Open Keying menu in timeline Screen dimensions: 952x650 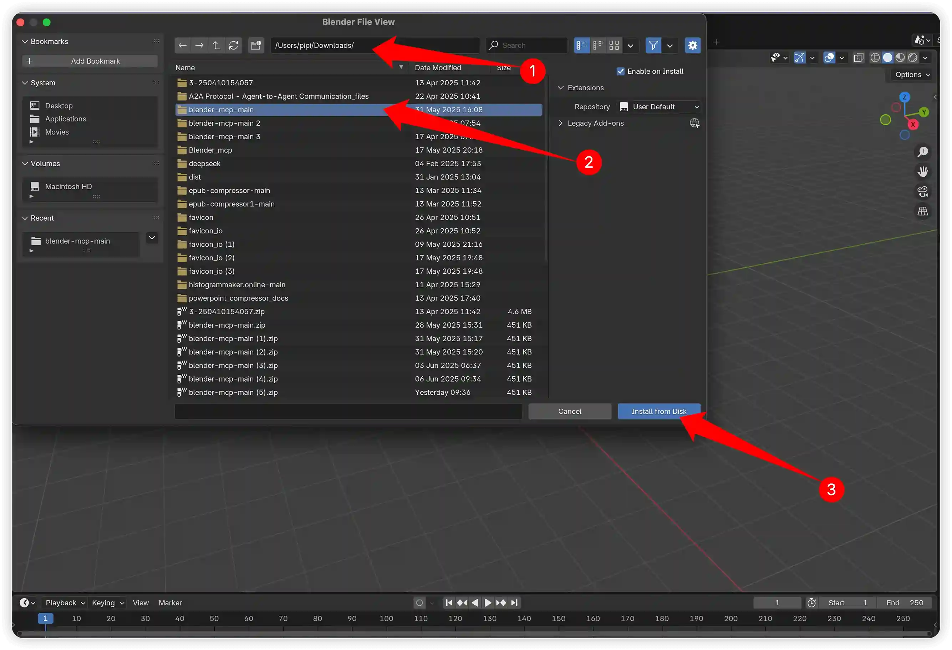pos(107,603)
